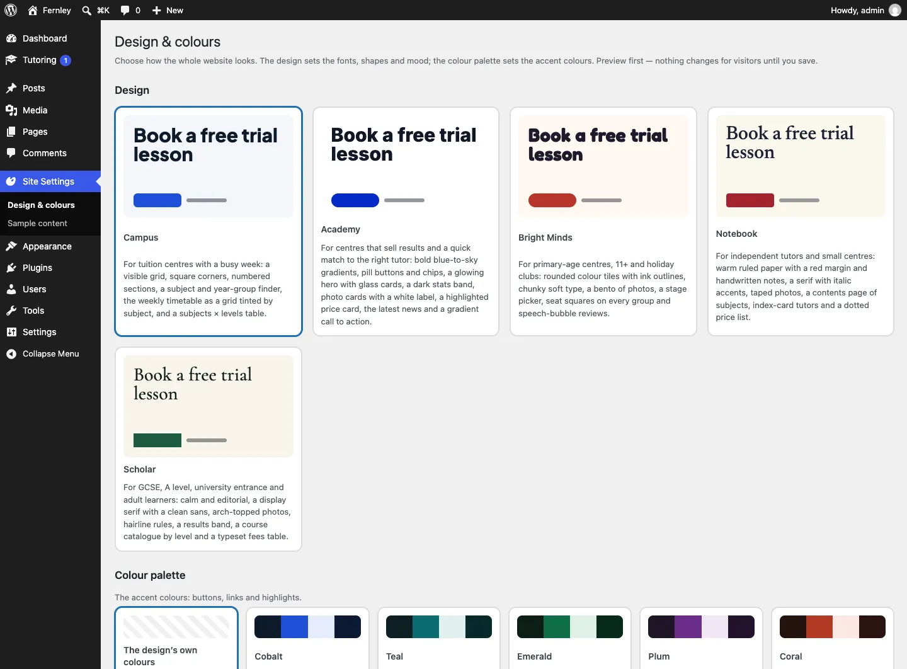The height and width of the screenshot is (669, 907).
Task: Select the Academy design card
Action: coord(406,222)
